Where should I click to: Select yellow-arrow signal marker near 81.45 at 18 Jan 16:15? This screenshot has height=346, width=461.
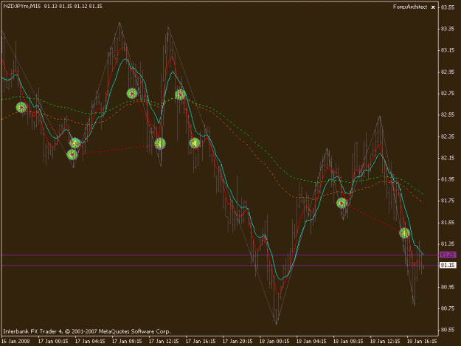(404, 233)
